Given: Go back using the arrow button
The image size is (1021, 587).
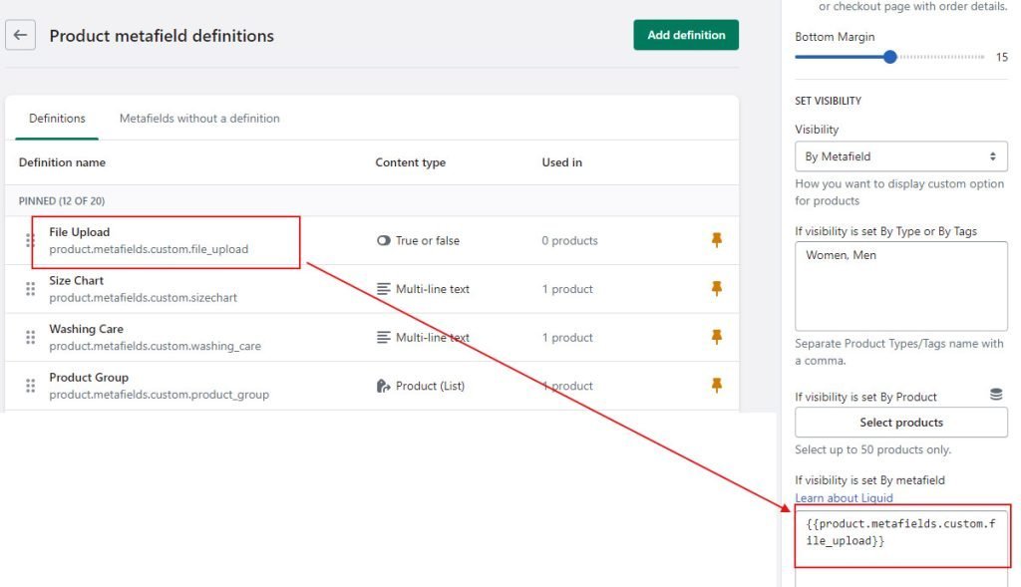Looking at the screenshot, I should click(x=20, y=35).
